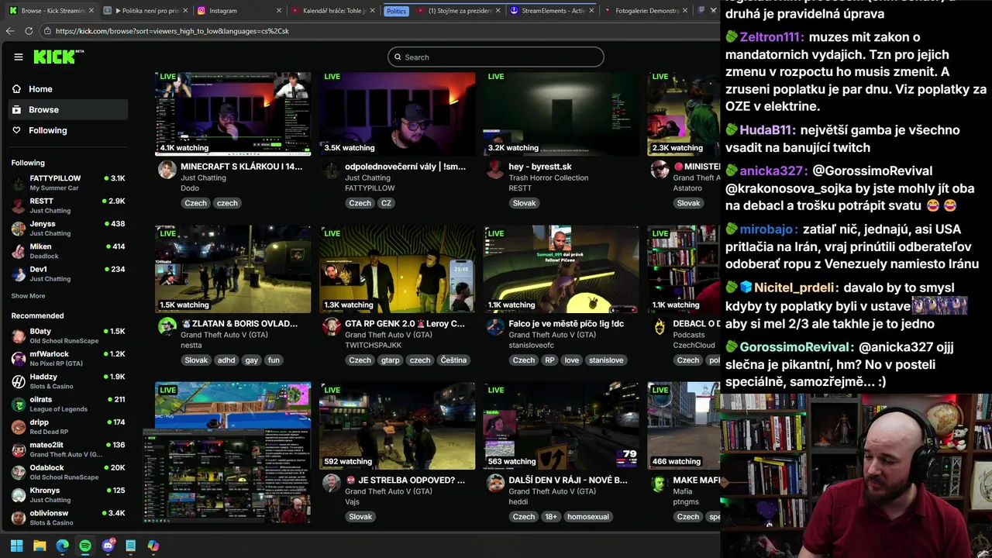Click the Home icon in sidebar

point(16,89)
